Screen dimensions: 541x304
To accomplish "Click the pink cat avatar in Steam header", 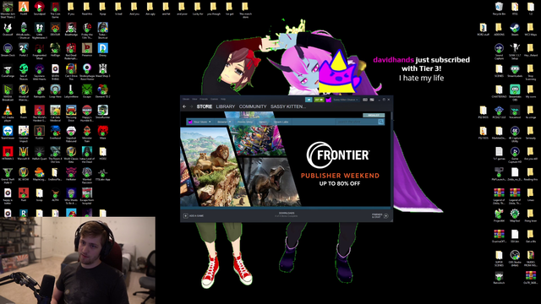I will click(328, 100).
